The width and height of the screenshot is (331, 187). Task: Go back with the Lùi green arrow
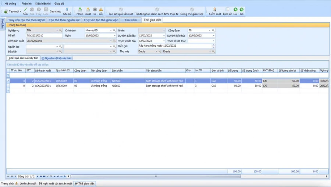[235, 10]
